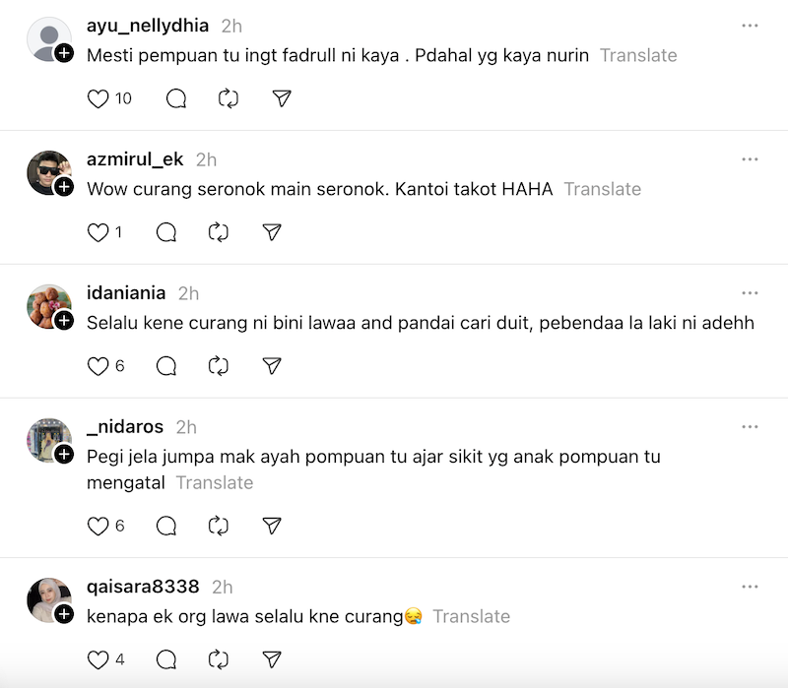Translate ayu_nellydhia's comment
Viewport: 788px width, 688px height.
tap(638, 55)
